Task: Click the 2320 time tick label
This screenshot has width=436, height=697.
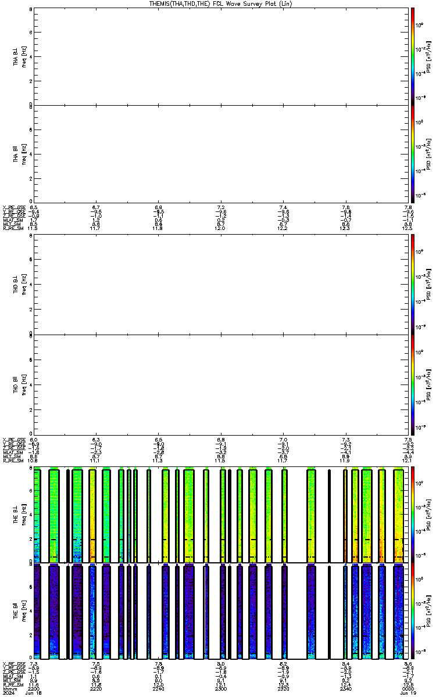Action: 284,689
